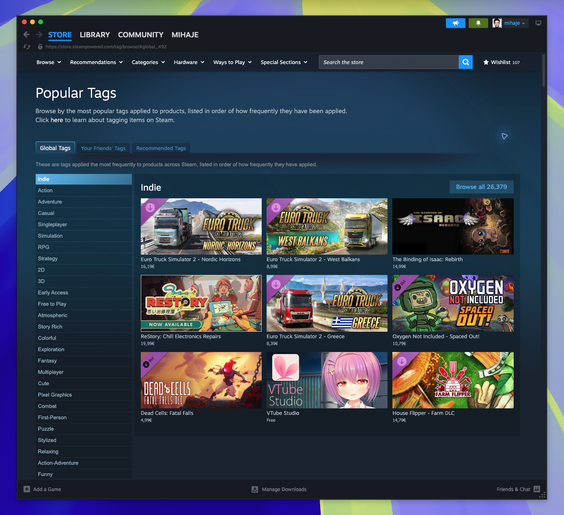
Task: Select the RPG tag
Action: point(84,247)
